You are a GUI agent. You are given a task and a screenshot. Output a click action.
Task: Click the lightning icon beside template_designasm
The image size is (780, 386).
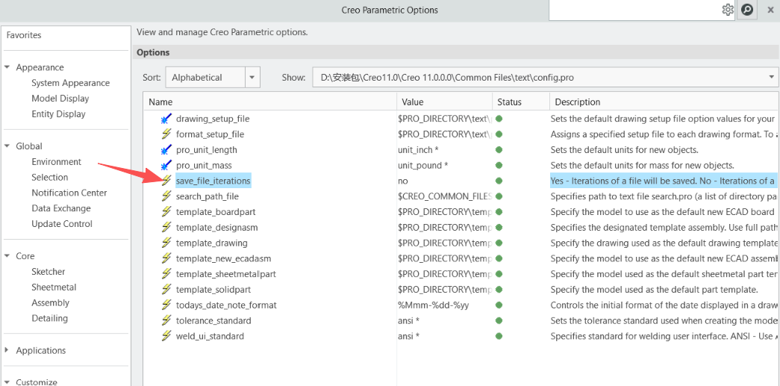[x=166, y=227]
